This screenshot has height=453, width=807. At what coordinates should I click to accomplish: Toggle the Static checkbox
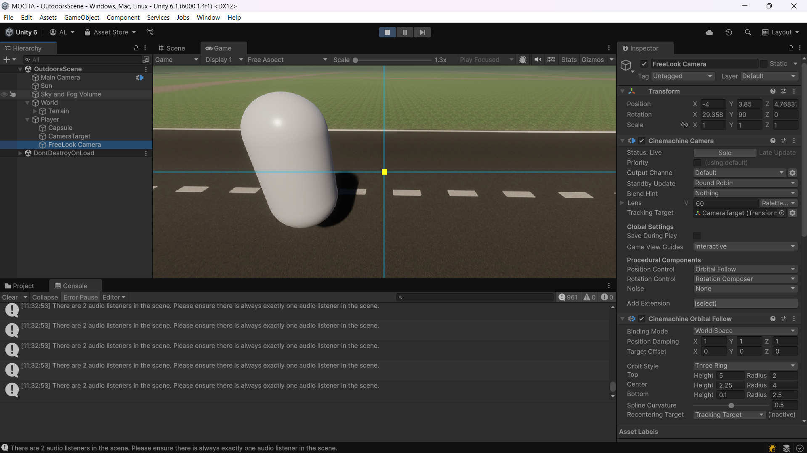pos(764,64)
